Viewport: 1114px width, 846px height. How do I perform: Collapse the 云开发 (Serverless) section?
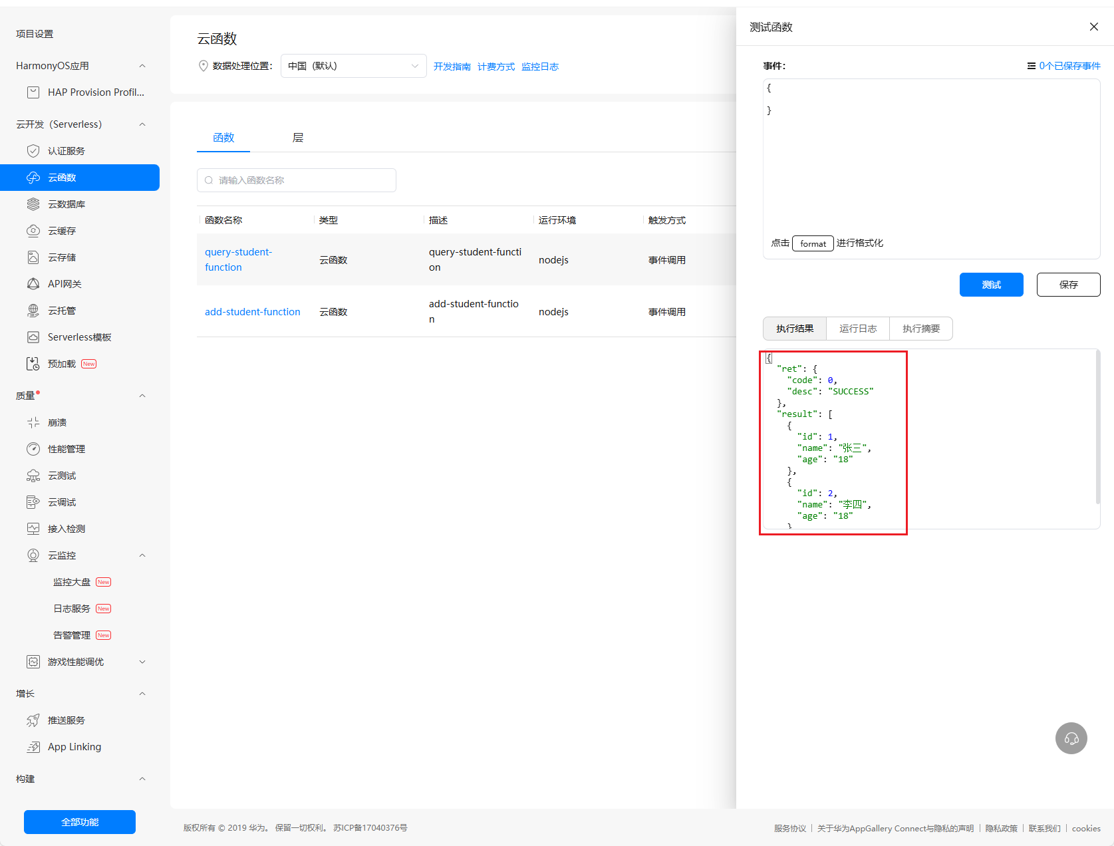142,124
